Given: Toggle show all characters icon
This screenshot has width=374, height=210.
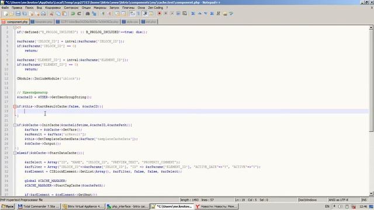Looking at the screenshot, I should [138, 14].
